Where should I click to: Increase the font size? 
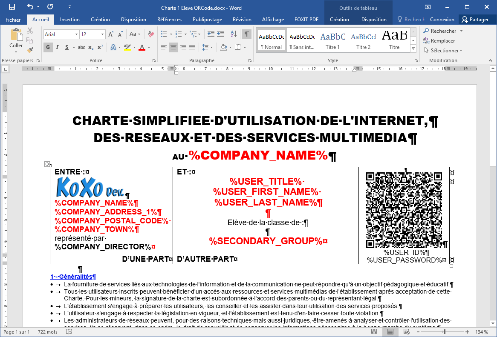coord(111,34)
